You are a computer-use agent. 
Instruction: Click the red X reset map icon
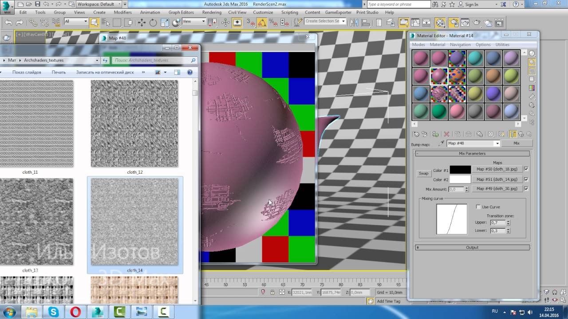pos(446,134)
